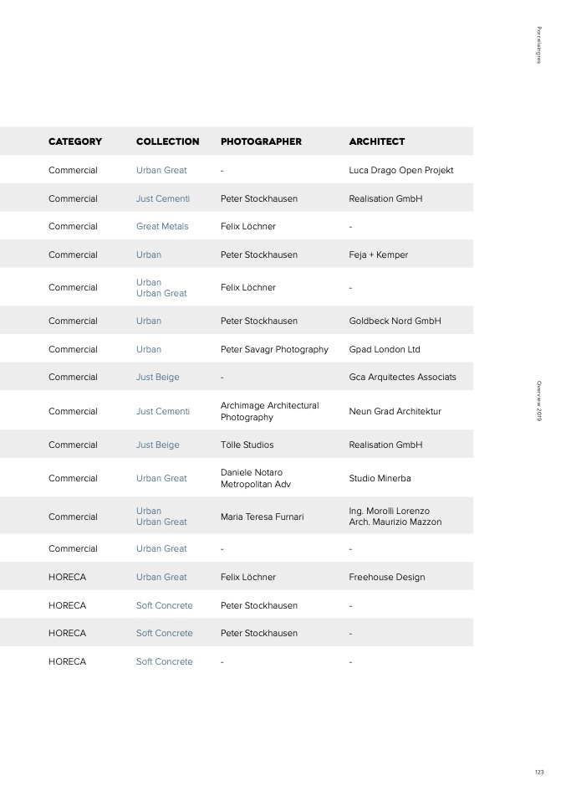Open the Great Metals collection link
Image resolution: width=566 pixels, height=802 pixels.
[162, 226]
